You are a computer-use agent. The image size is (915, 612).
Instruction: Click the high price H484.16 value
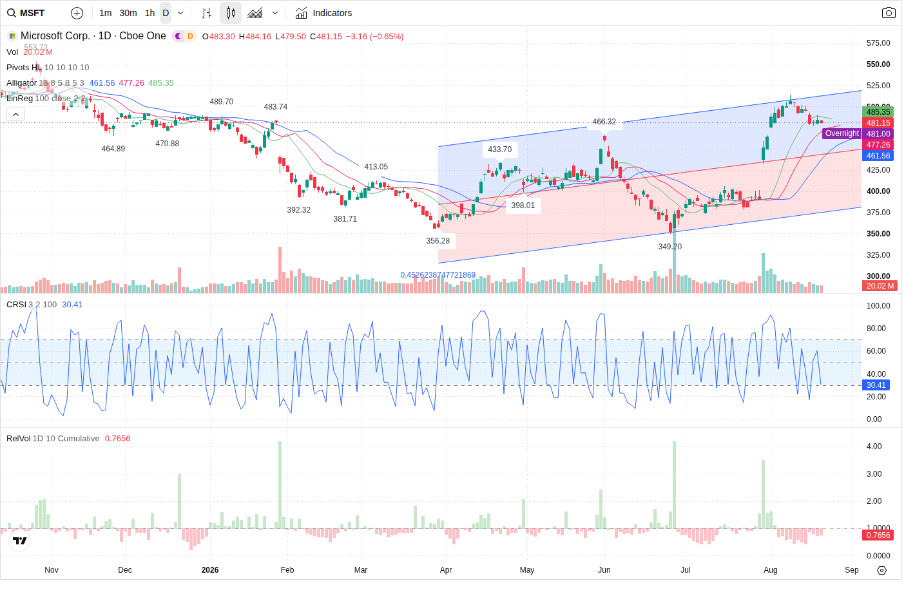pos(255,37)
